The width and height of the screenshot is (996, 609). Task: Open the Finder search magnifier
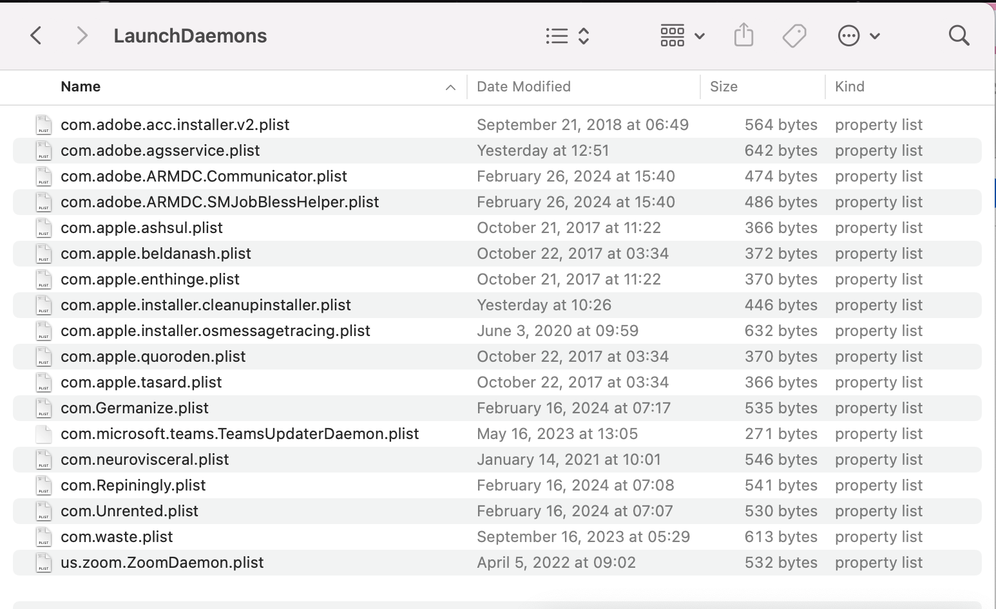959,35
